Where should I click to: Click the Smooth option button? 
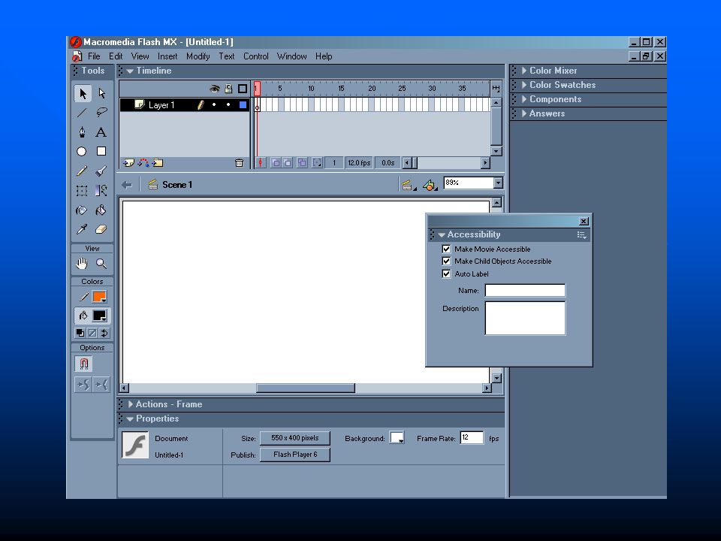(83, 385)
